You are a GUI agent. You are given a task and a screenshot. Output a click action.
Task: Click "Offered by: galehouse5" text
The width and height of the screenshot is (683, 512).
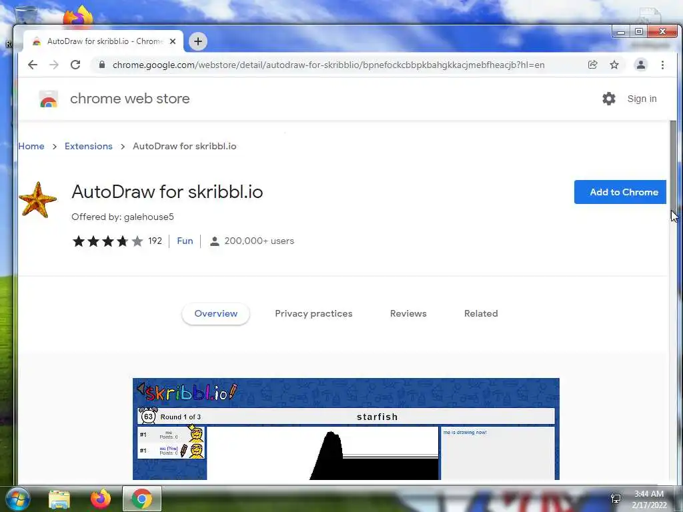click(123, 217)
